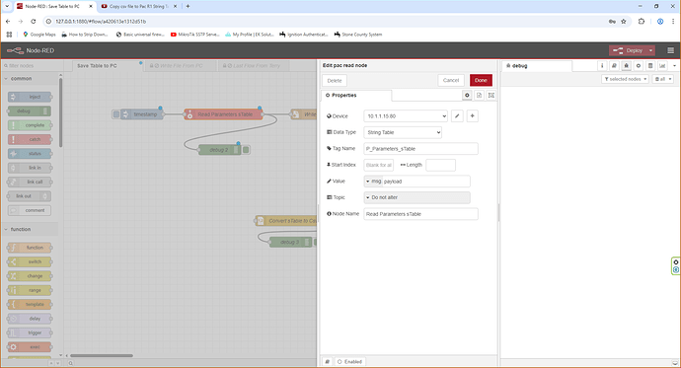Viewport: 681px width, 368px height.
Task: Open the Topic Do not alter dropdown
Action: click(416, 197)
